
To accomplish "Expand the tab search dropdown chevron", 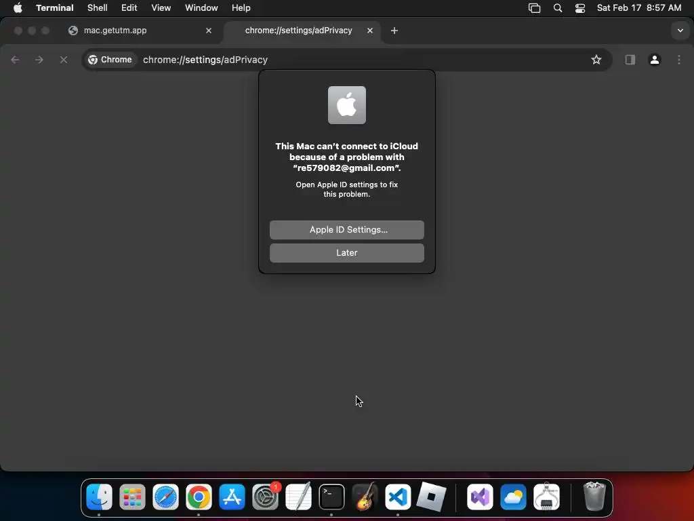I will (x=680, y=31).
